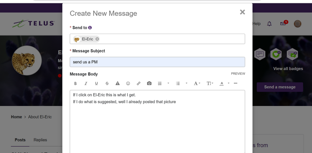This screenshot has height=153, width=312.
Task: Open the text color picker
Action: (222, 84)
